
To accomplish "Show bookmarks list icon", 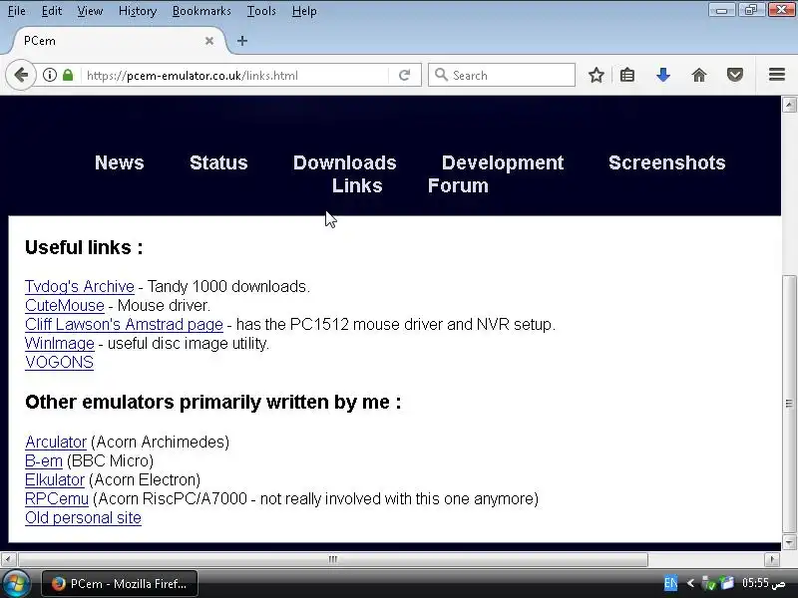I will (627, 76).
